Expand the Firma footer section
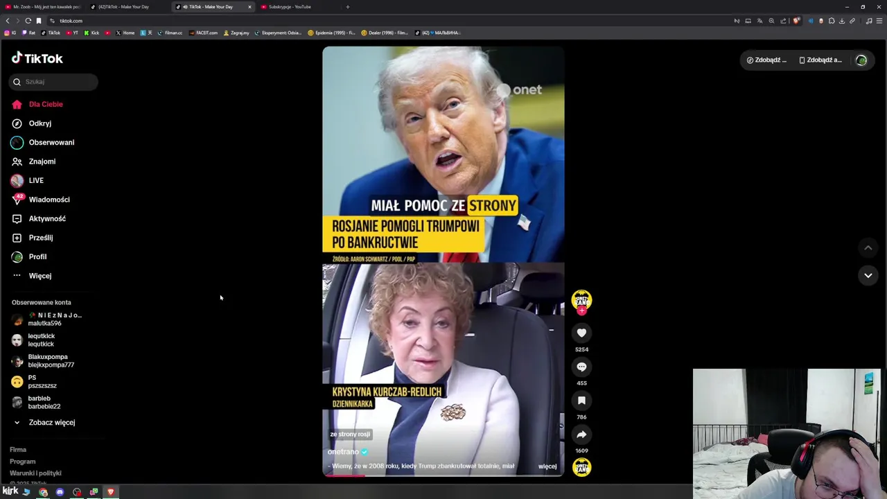The height and width of the screenshot is (499, 887). 18,450
